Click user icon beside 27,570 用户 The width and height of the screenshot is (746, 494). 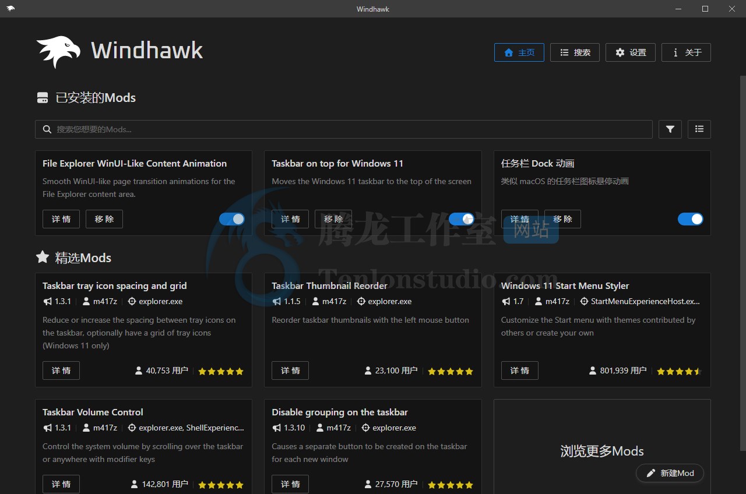(368, 484)
